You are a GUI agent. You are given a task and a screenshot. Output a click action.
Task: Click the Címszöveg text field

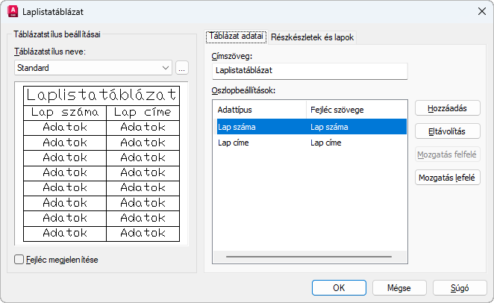point(309,70)
